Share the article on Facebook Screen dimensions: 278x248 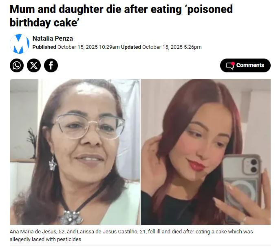point(51,65)
